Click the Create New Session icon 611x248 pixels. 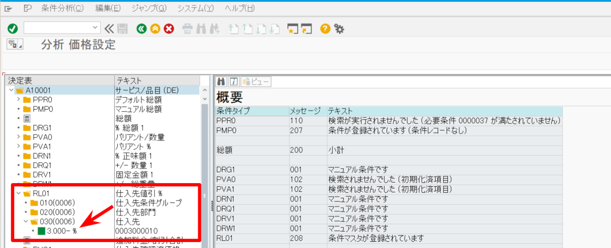click(293, 29)
